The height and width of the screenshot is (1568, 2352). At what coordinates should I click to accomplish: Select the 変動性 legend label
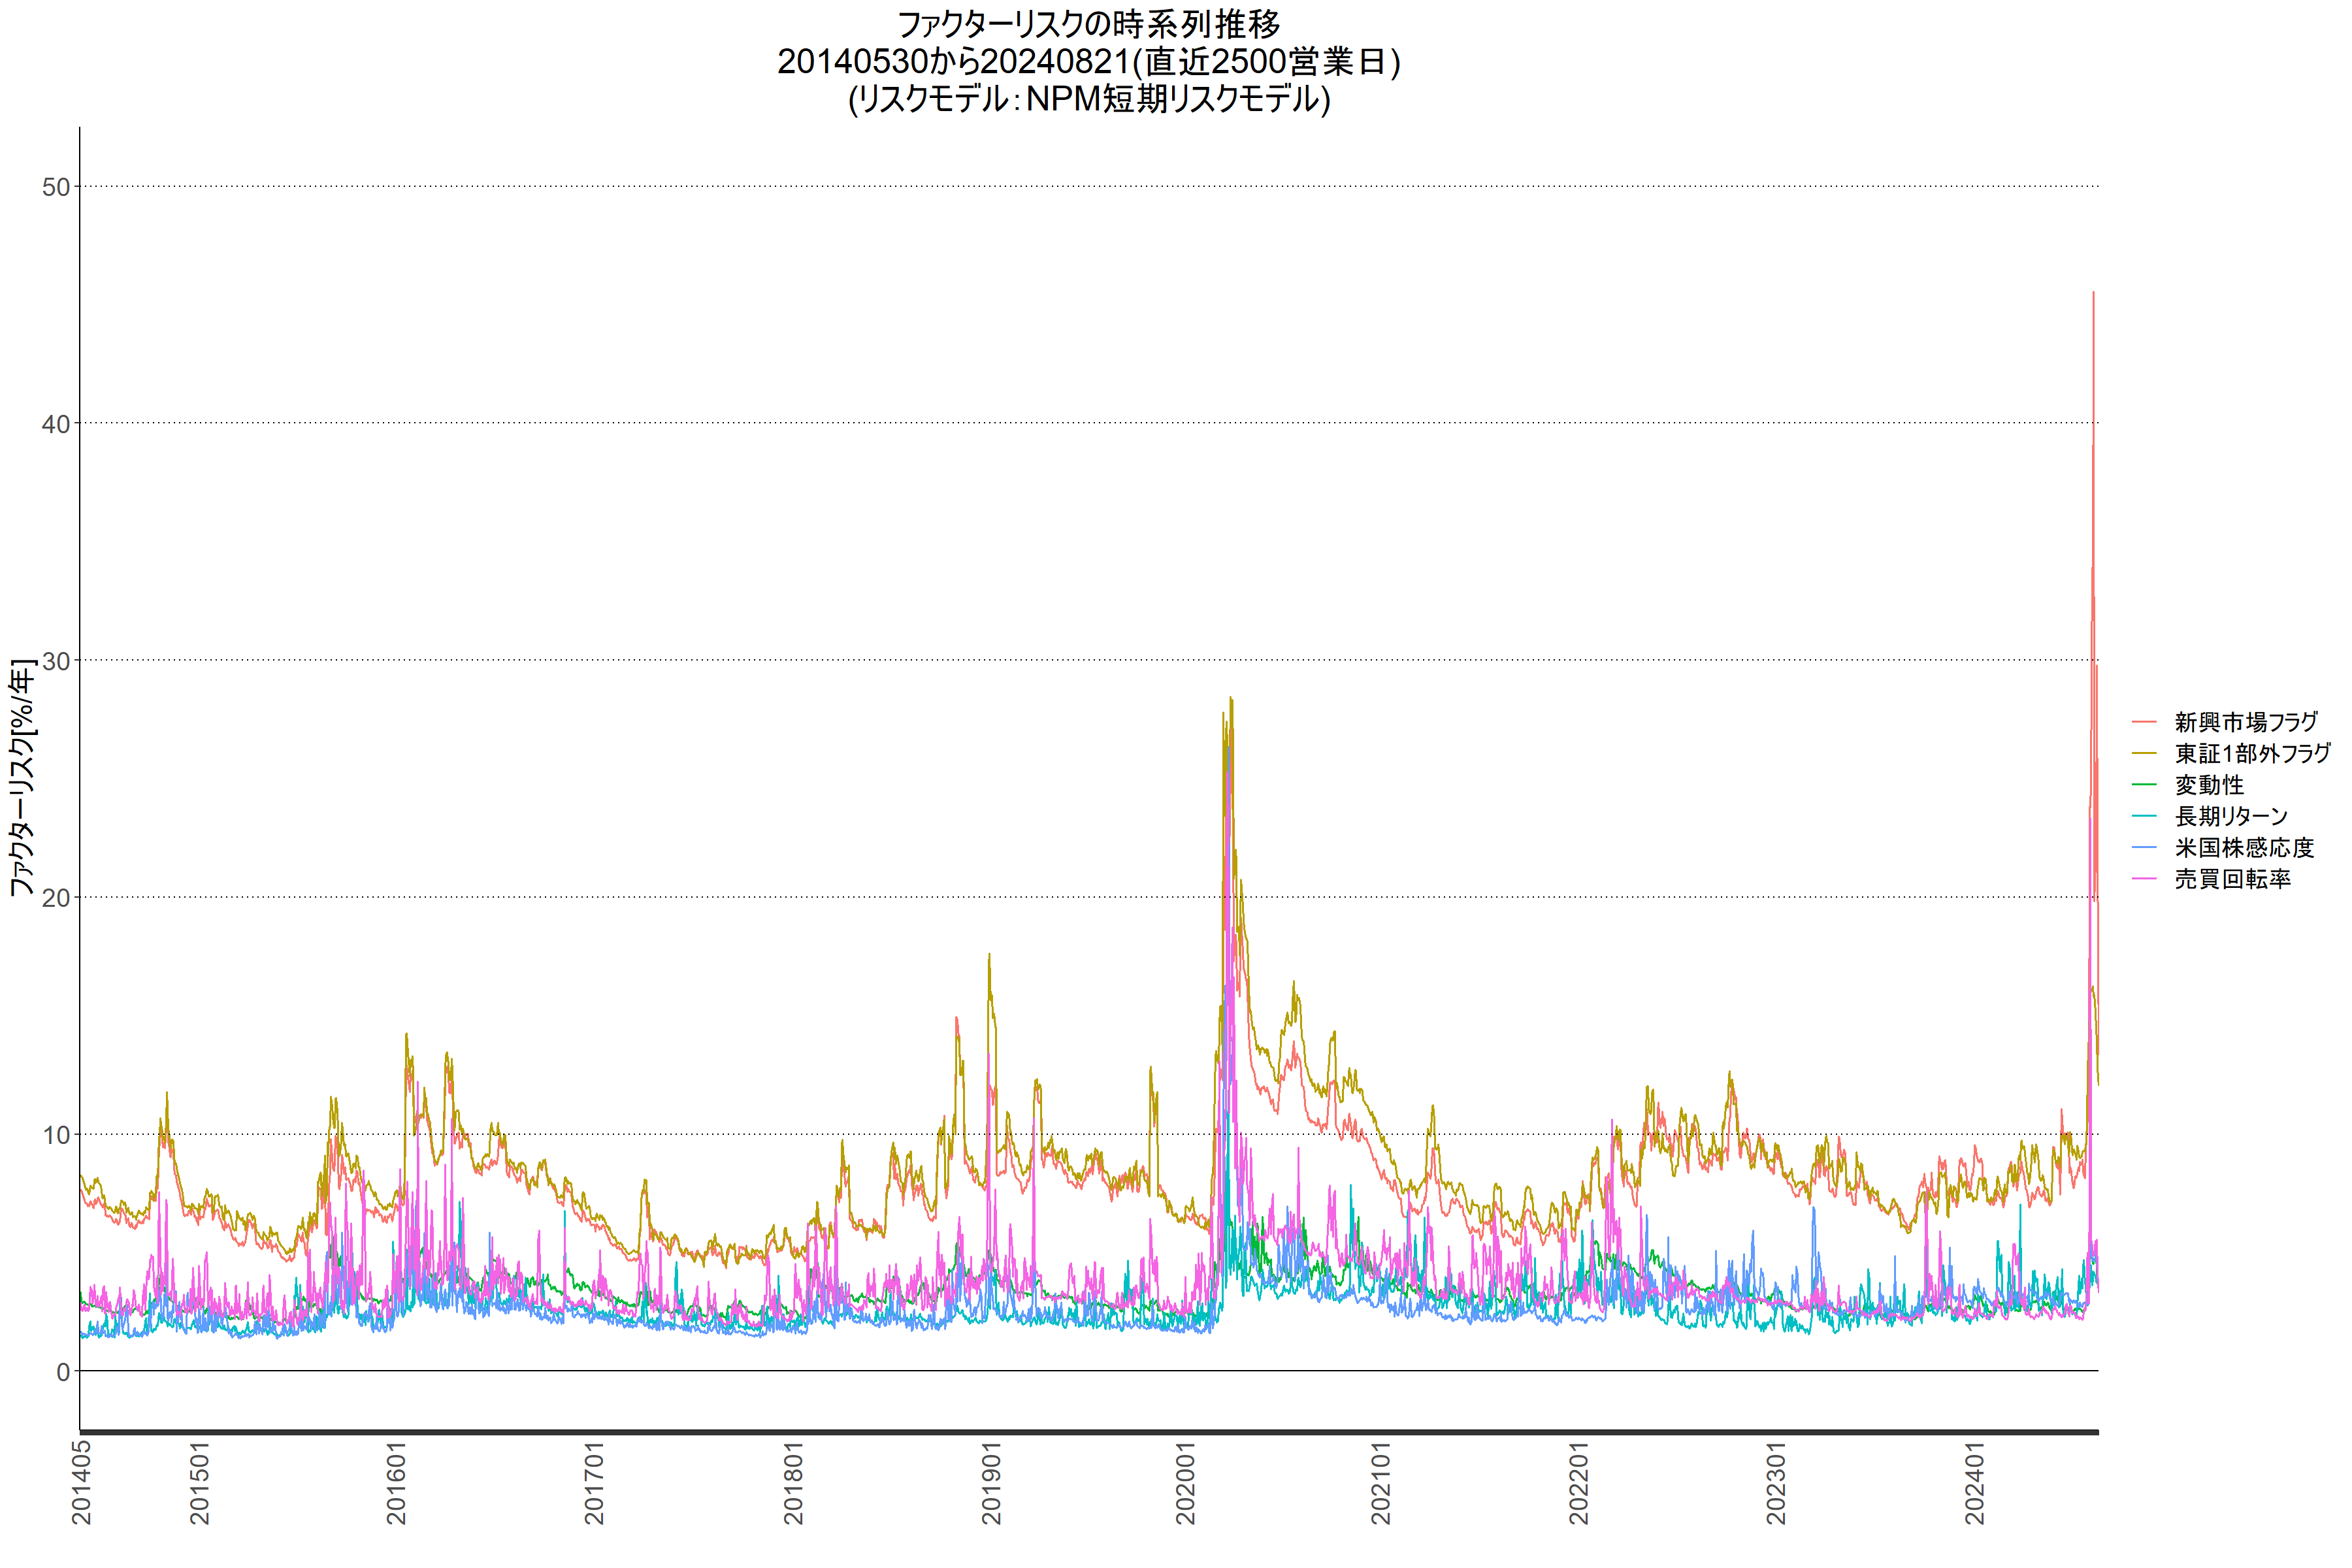pos(2209,785)
